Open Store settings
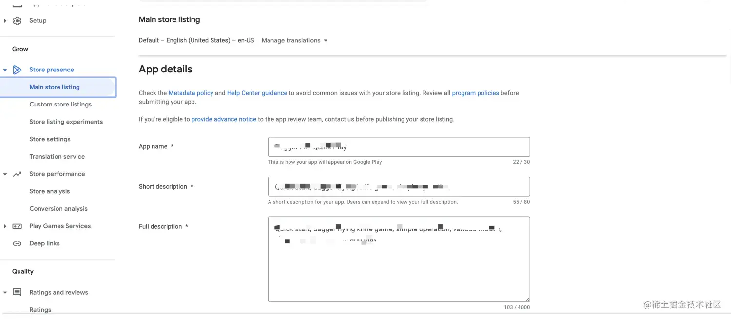This screenshot has width=731, height=319. [x=50, y=139]
